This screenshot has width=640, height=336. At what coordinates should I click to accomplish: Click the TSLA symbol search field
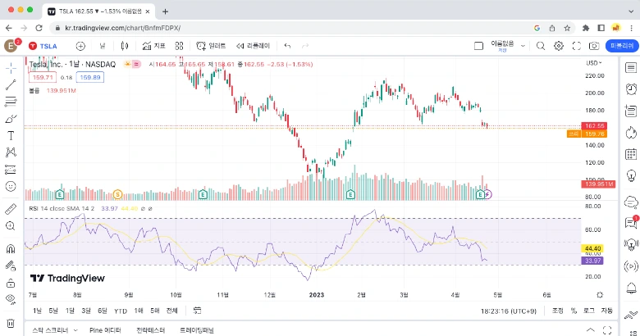43,46
